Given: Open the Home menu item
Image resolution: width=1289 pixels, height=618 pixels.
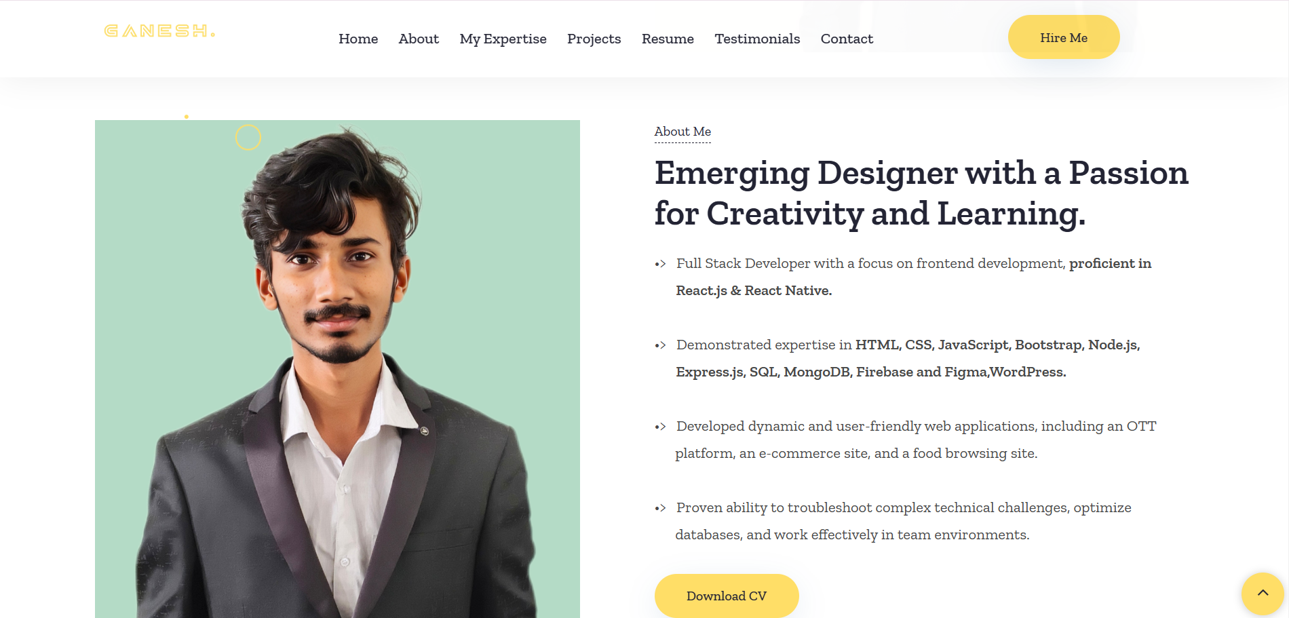Looking at the screenshot, I should tap(358, 39).
